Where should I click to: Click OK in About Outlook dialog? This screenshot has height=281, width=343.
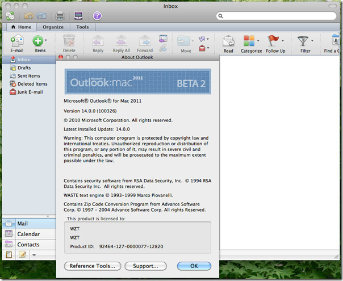pyautogui.click(x=194, y=266)
